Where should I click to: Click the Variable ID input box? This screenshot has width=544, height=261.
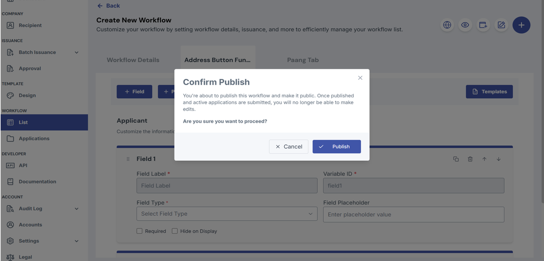click(x=413, y=185)
